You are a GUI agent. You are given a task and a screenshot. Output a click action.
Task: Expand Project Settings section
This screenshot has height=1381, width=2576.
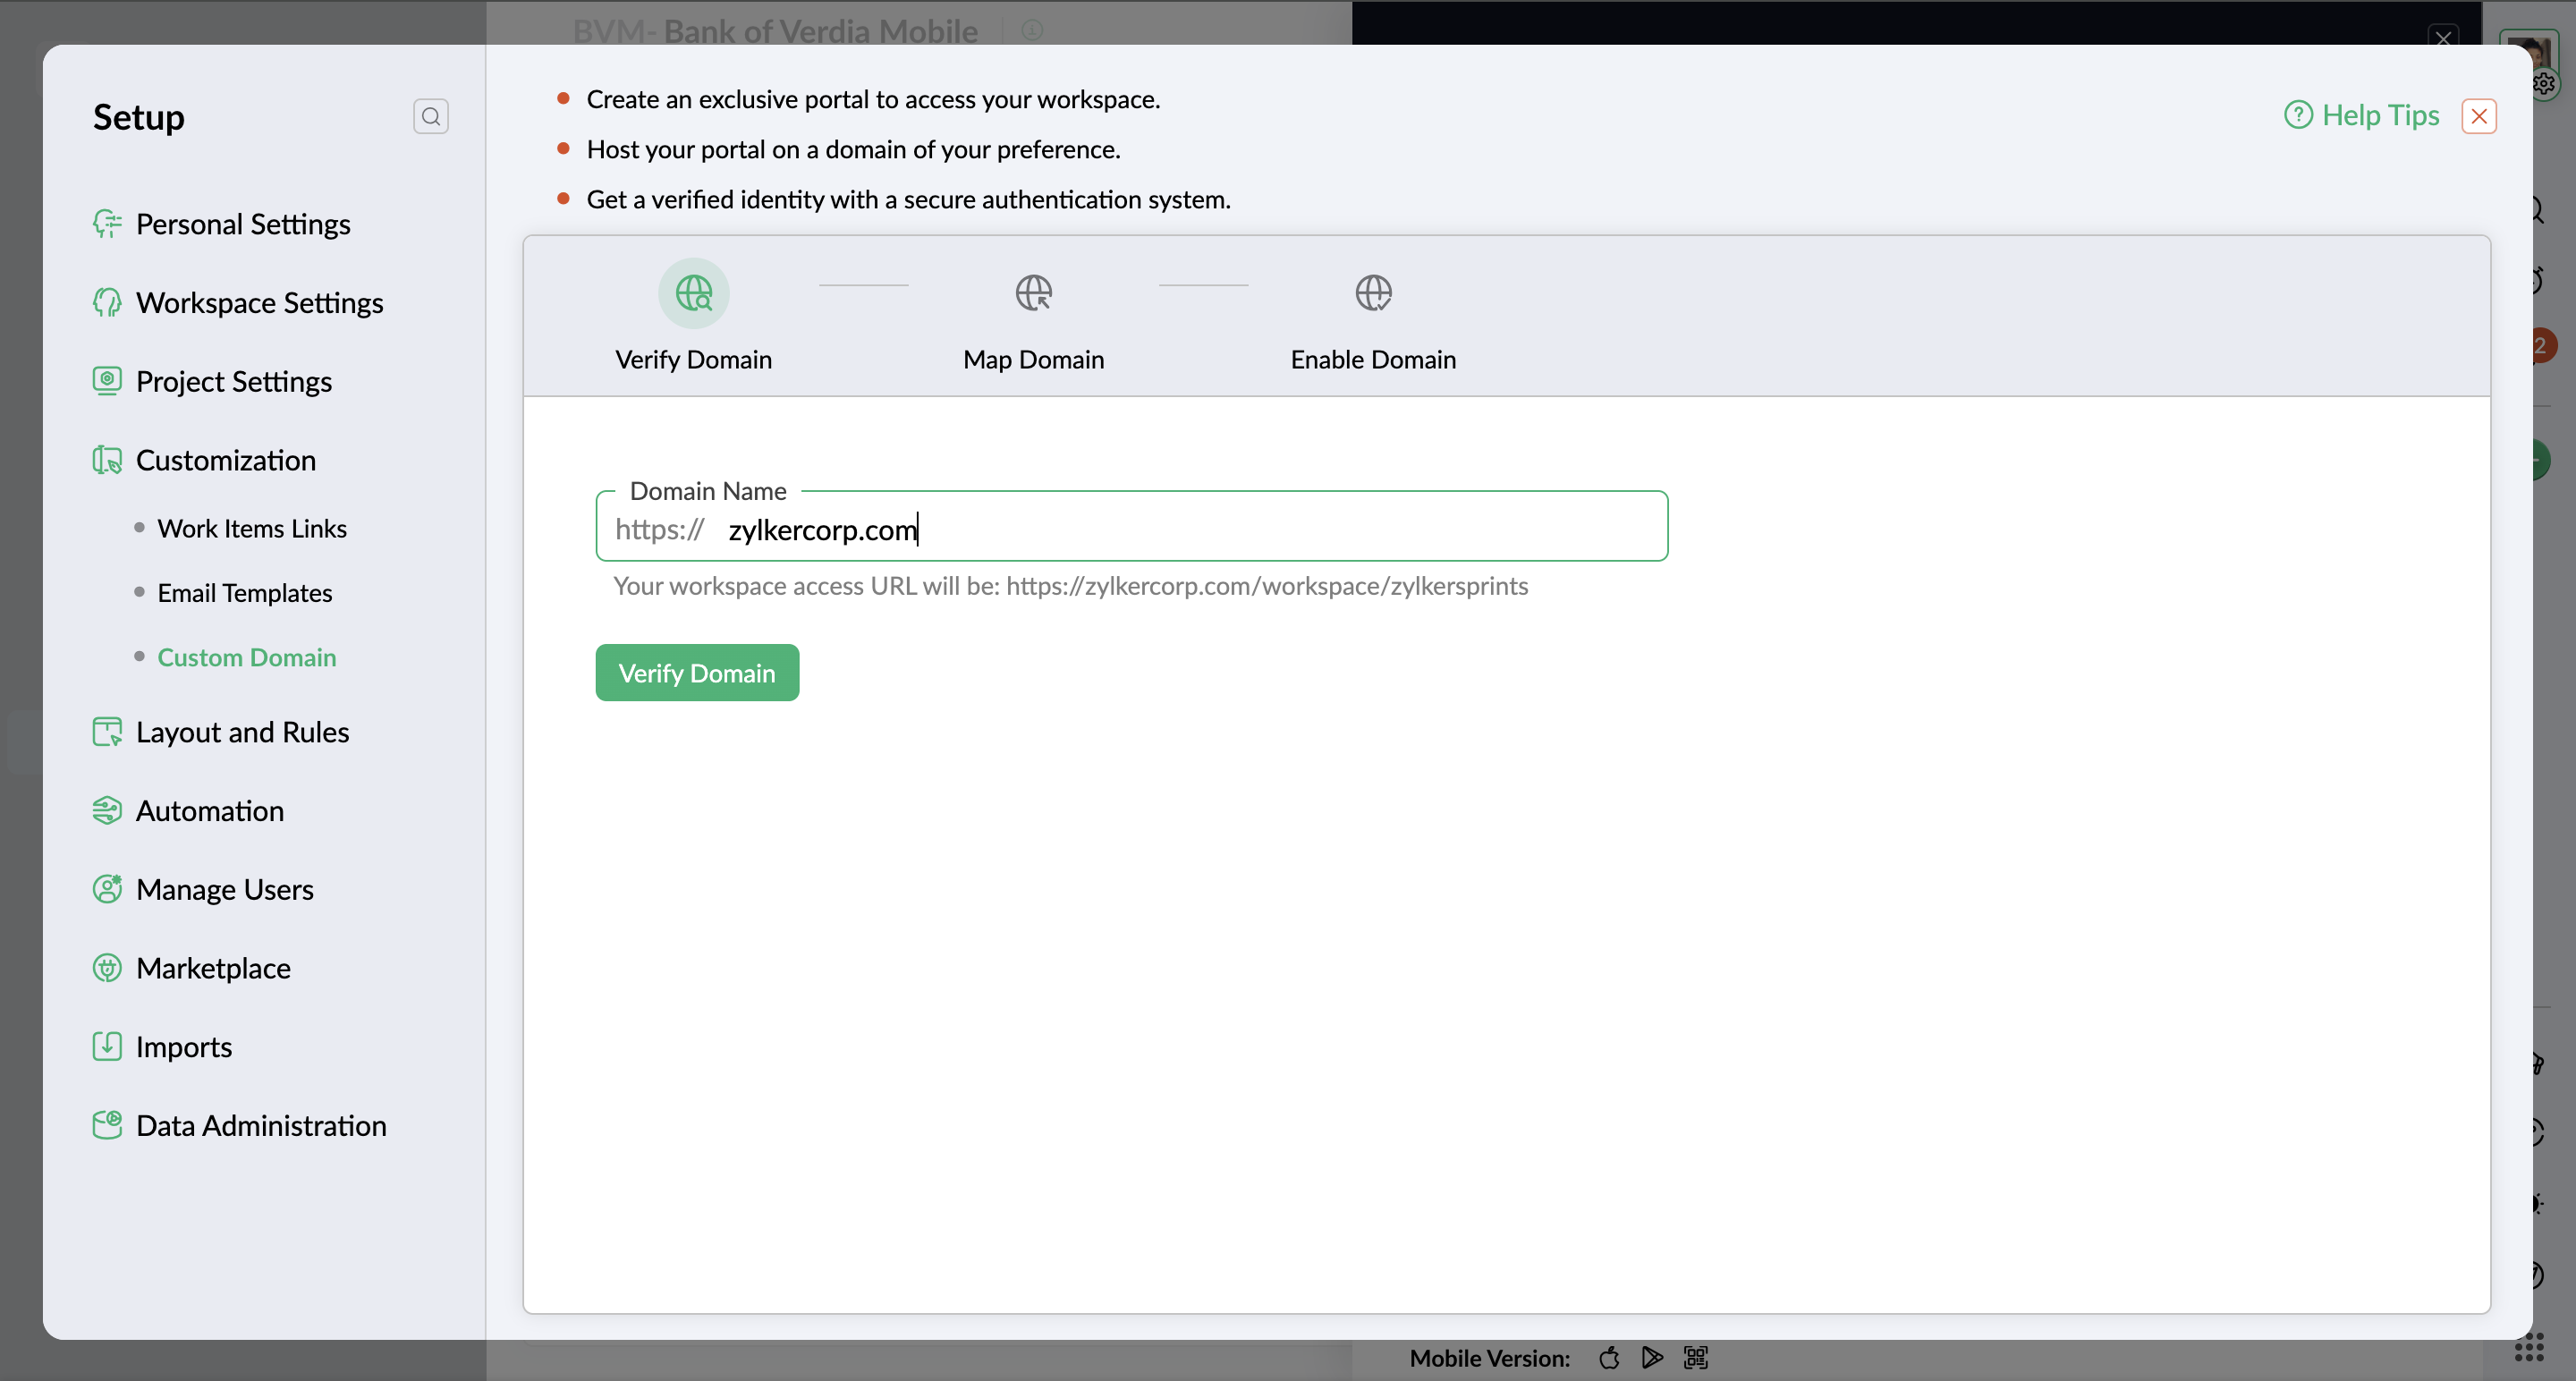(233, 382)
